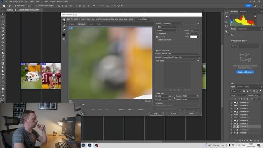This screenshot has height=148, width=263.
Task: Toggle layer filtering switch in Layers panel
Action: pyautogui.click(x=261, y=91)
